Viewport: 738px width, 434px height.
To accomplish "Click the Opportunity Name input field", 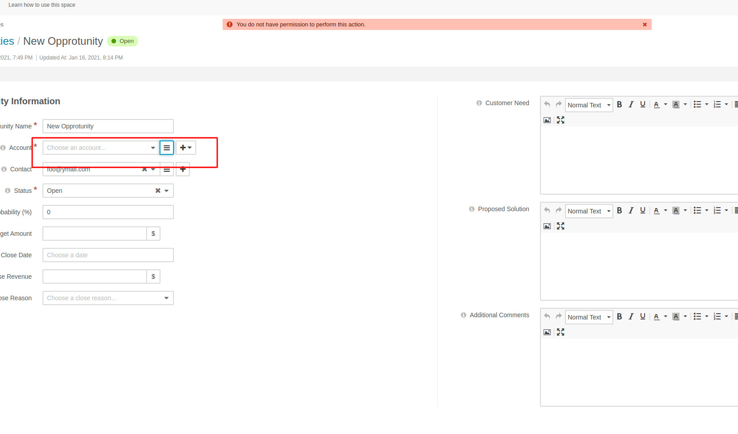I will [108, 126].
